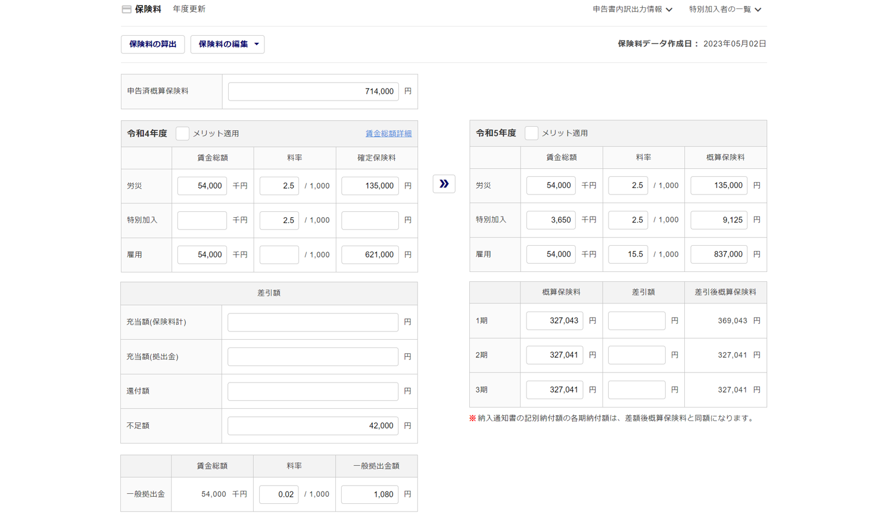Open the 保険料の編集 dropdown menu
The height and width of the screenshot is (514, 879).
[x=227, y=45]
